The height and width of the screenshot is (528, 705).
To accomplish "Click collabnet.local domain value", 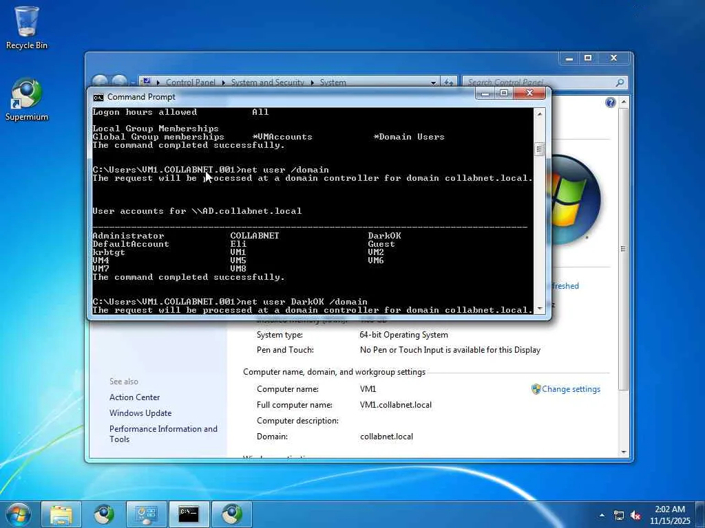I will [386, 437].
